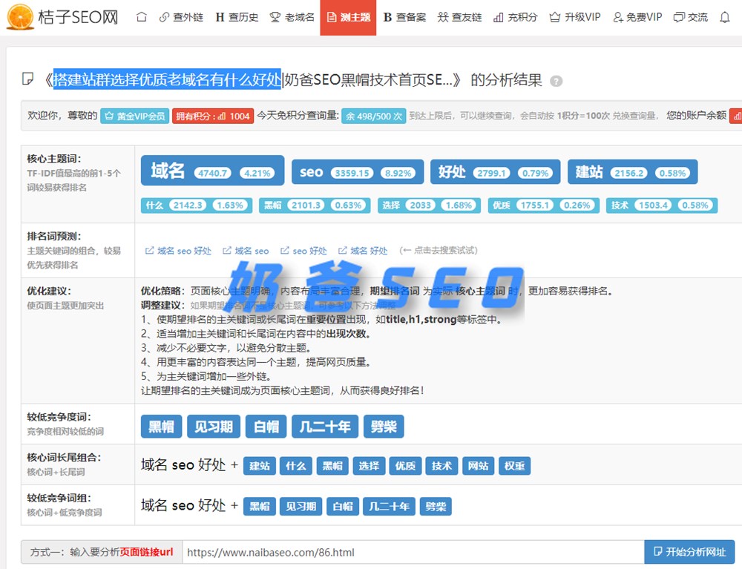Click 权重 in the 核心词长尾组合 row
The width and height of the screenshot is (742, 569).
click(514, 466)
